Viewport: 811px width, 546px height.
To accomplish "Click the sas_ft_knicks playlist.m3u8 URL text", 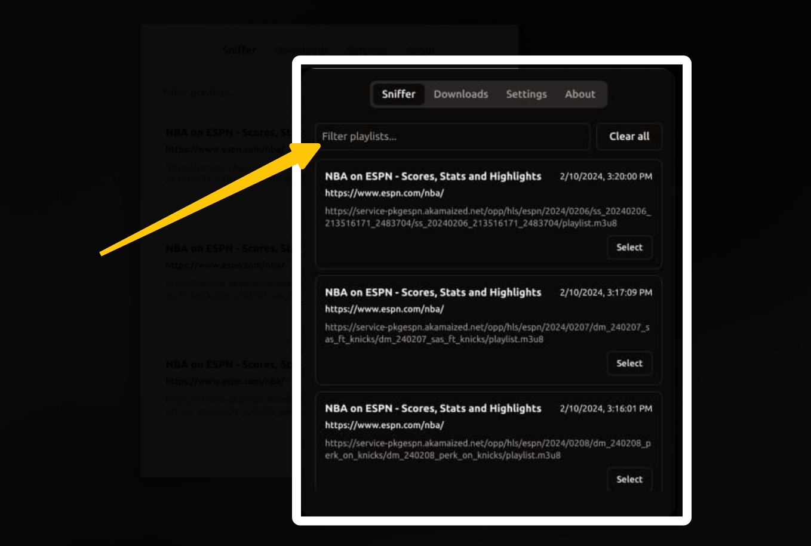I will point(487,333).
